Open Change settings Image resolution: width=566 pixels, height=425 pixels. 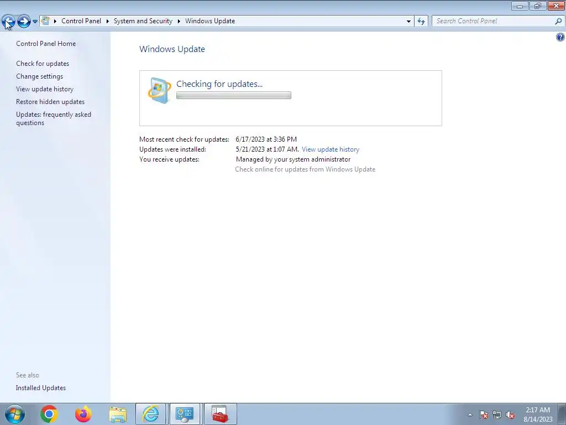pyautogui.click(x=39, y=76)
